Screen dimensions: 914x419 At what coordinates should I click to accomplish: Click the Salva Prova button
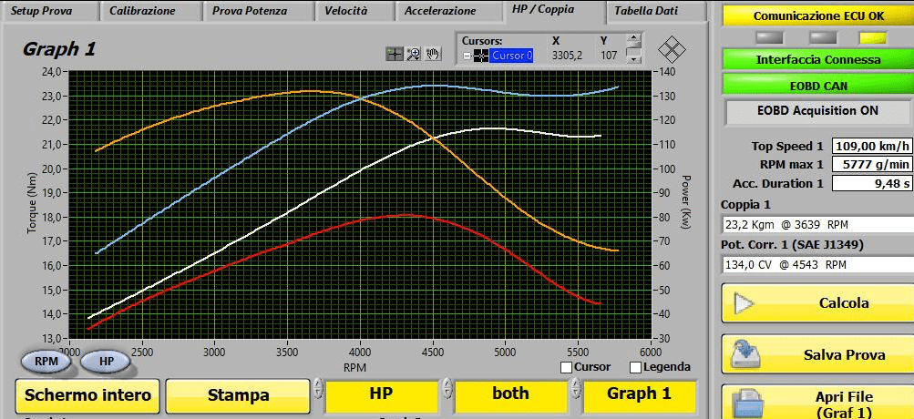point(817,354)
